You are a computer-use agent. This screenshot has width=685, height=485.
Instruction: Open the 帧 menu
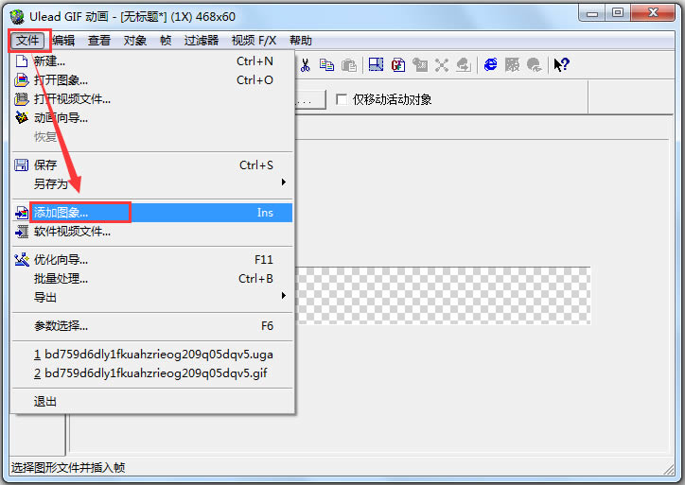(166, 41)
